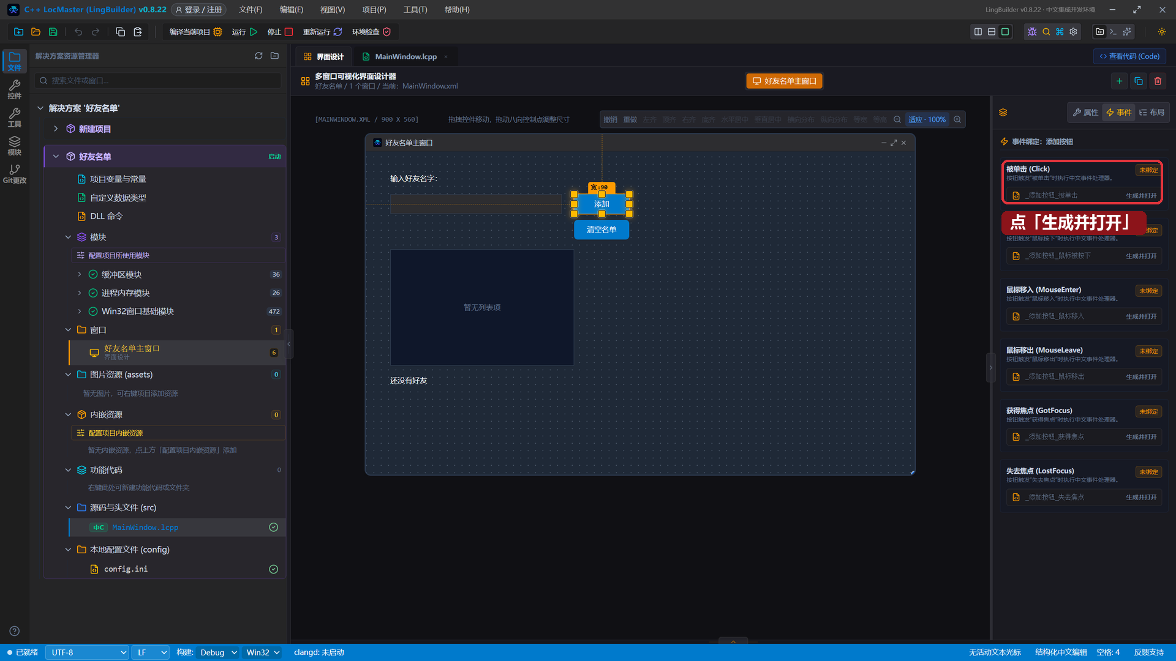Click 编译当前项目 compile button
The height and width of the screenshot is (661, 1176).
tap(195, 32)
